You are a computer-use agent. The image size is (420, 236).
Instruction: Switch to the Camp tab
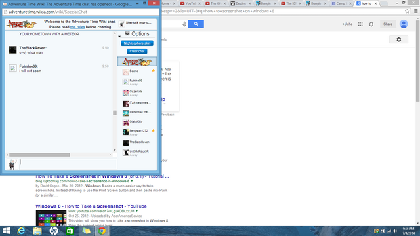point(341,3)
